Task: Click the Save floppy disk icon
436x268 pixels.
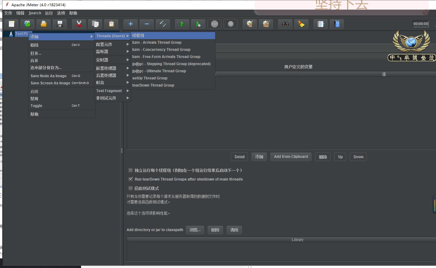Action: 60,24
